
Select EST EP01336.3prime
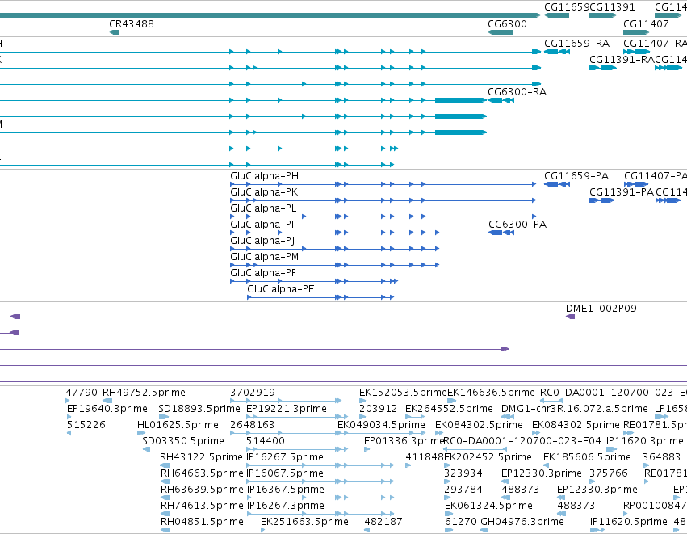pyautogui.click(x=367, y=449)
